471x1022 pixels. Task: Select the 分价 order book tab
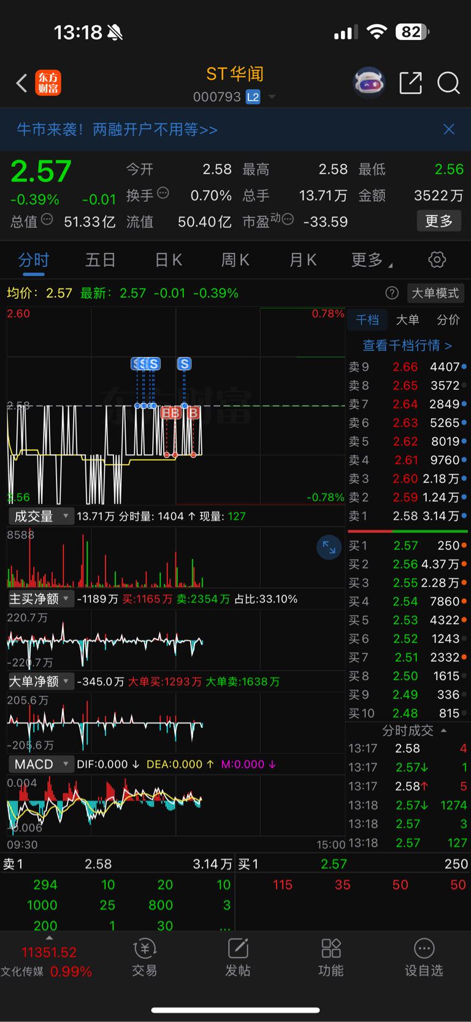click(x=448, y=320)
